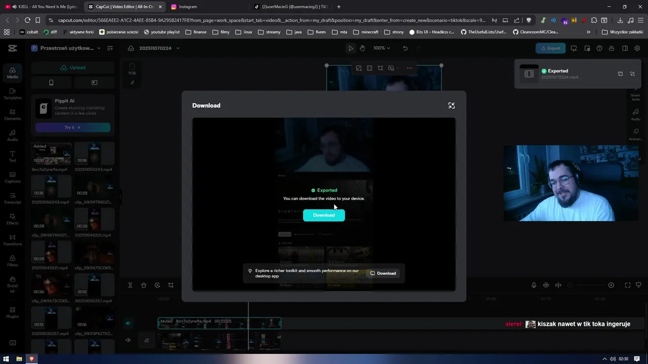The image size is (648, 364).
Task: Open the Wszystkie zakładki bookmarks folder
Action: [623, 32]
